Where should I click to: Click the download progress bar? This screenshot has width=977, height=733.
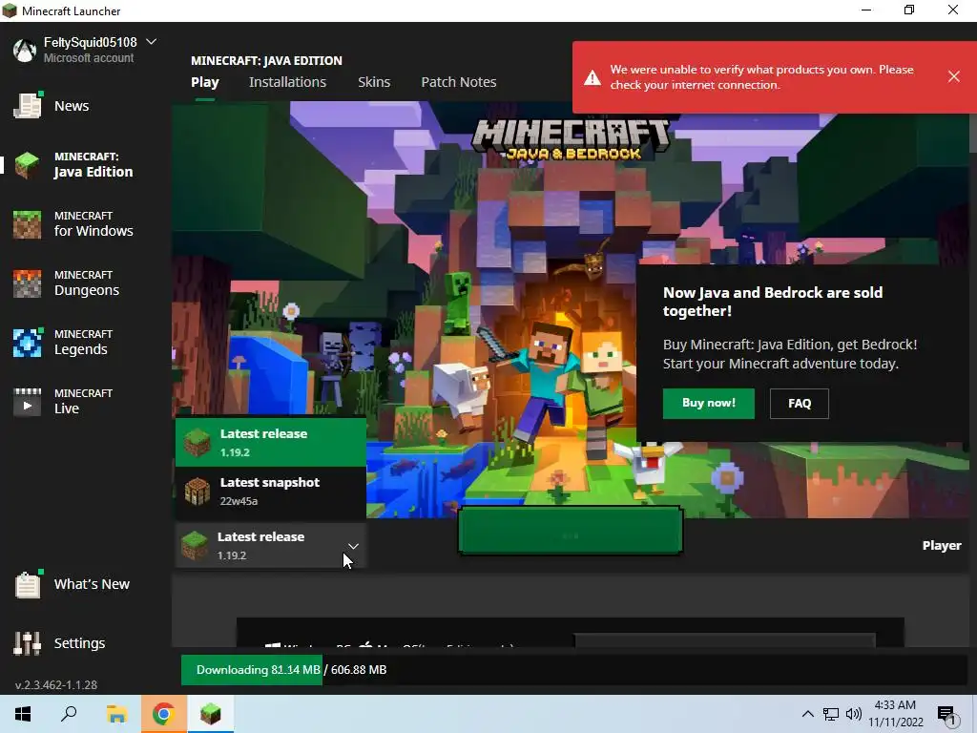573,669
